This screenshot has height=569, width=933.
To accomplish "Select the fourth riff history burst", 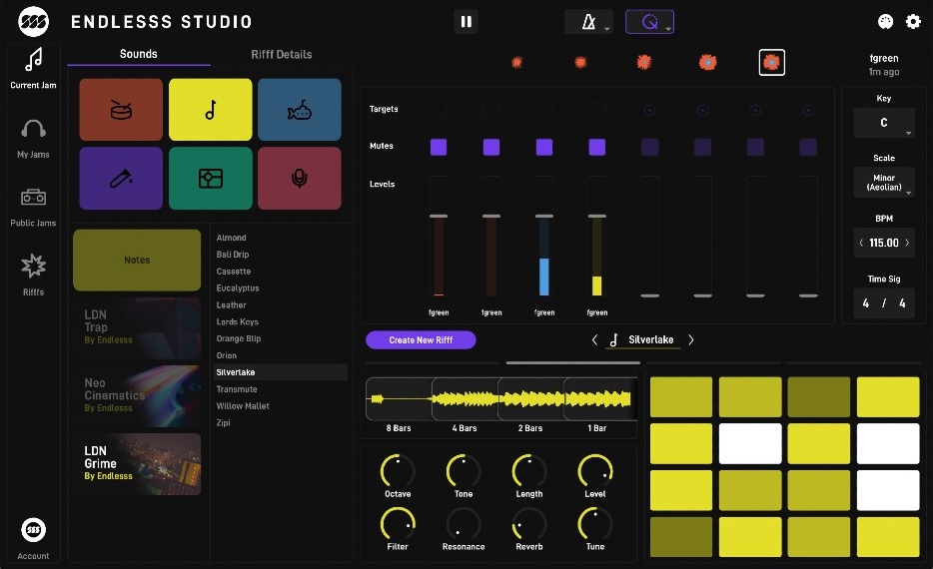I will click(707, 63).
